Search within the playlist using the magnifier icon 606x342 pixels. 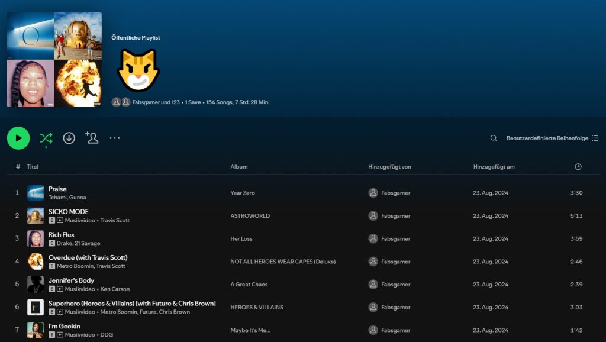[x=494, y=138]
